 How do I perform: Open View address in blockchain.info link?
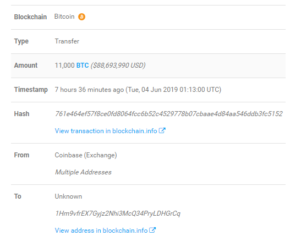[101, 231]
